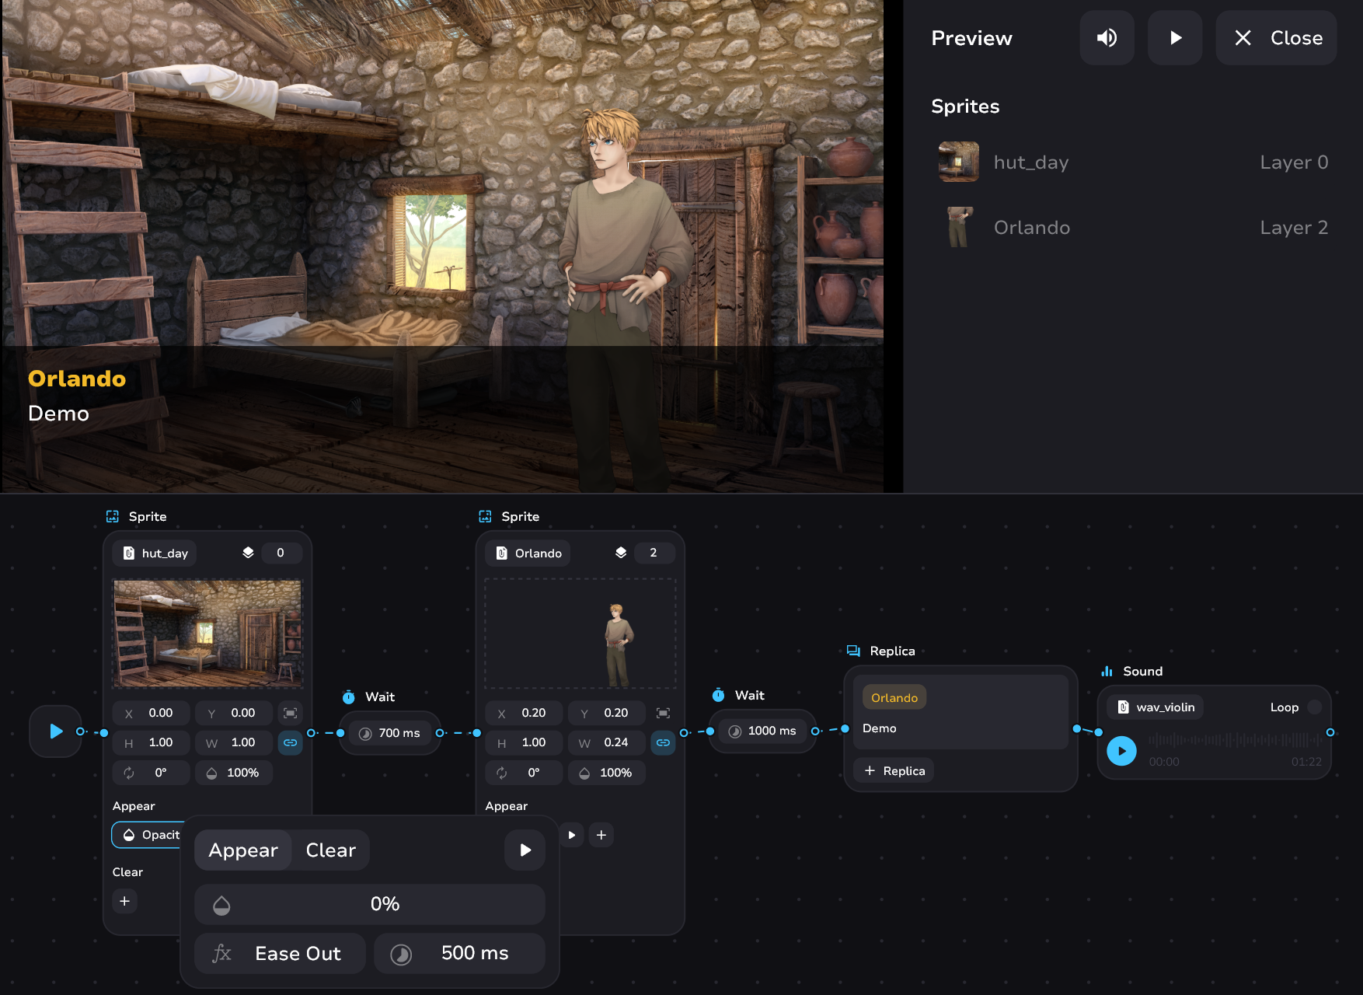Preview the animation in the popup
This screenshot has height=995, width=1363.
[x=525, y=850]
